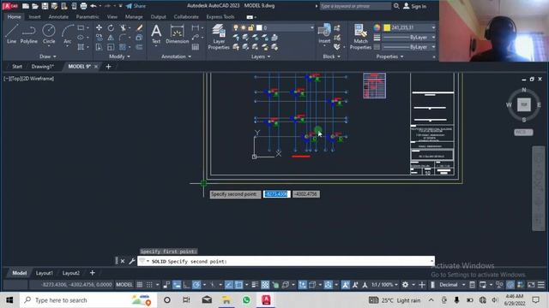This screenshot has height=308, width=549.
Task: Toggle ortho mode in status bar
Action: [x=186, y=285]
